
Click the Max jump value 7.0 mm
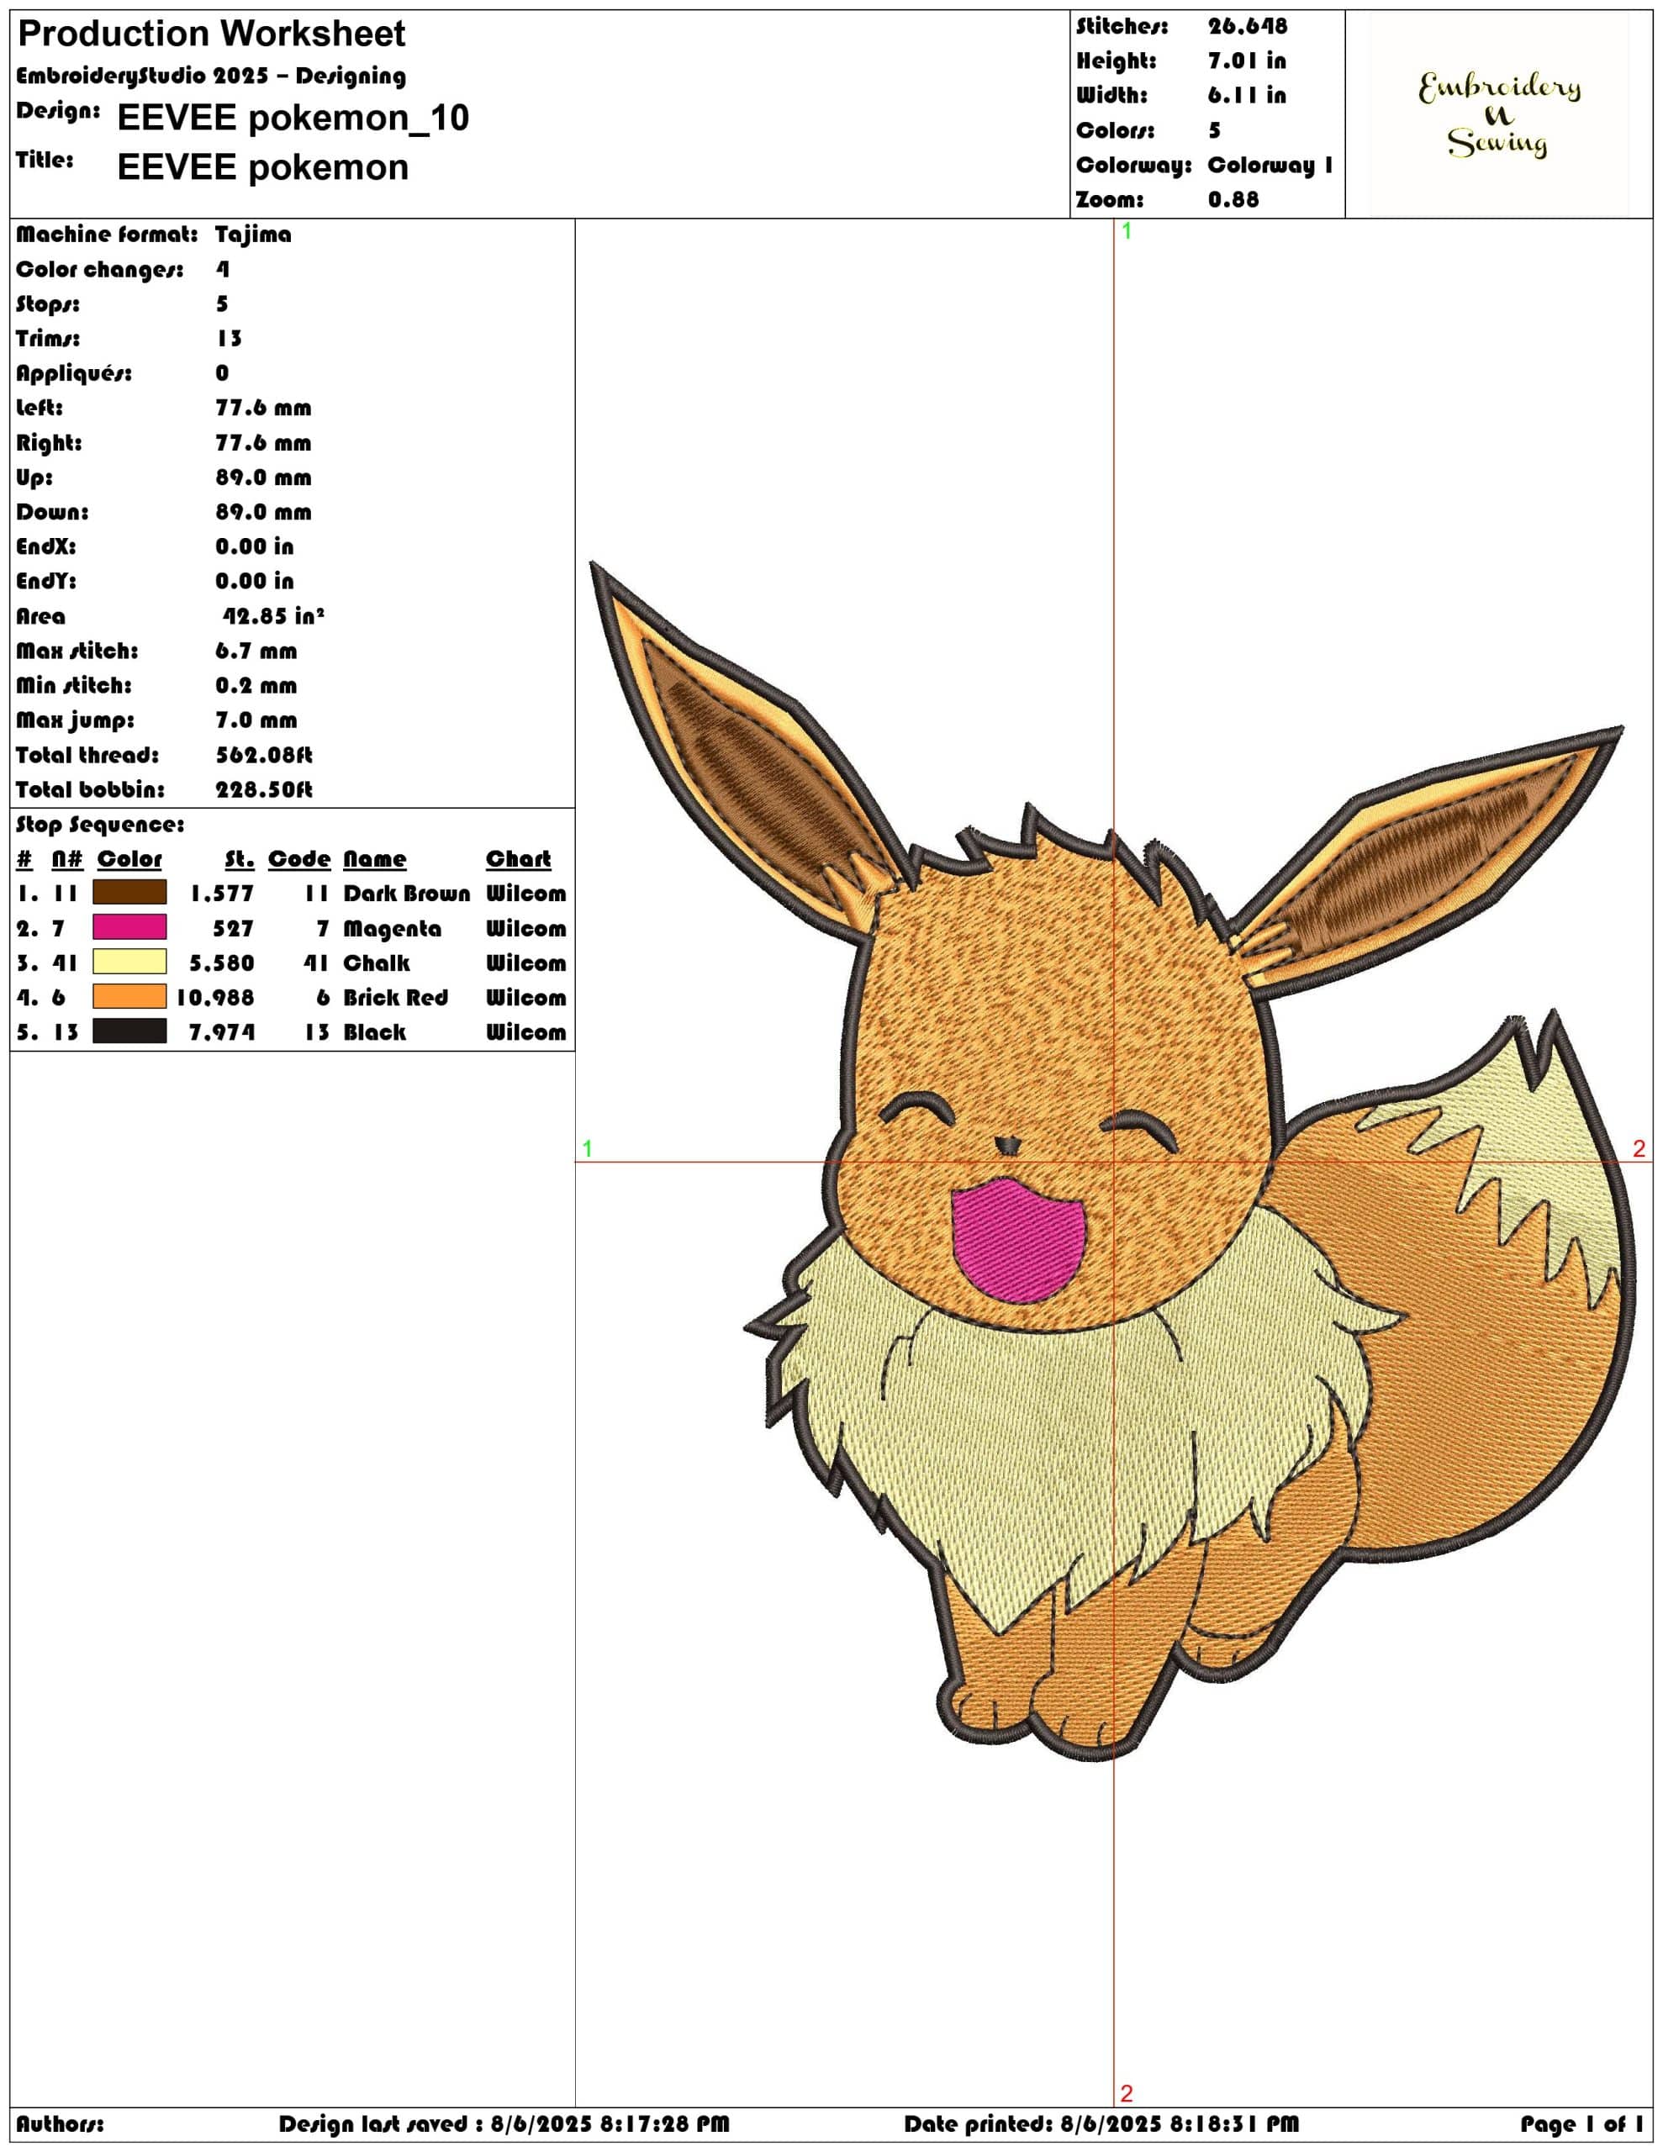click(256, 720)
